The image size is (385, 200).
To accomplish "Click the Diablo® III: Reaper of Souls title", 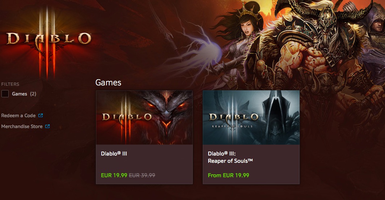I will tap(230, 157).
